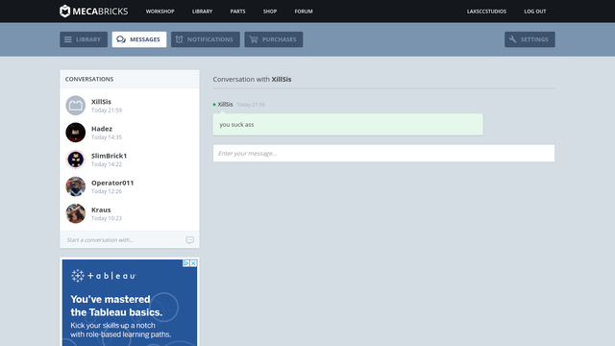Visit the Forum page
This screenshot has height=346, width=615.
(304, 12)
